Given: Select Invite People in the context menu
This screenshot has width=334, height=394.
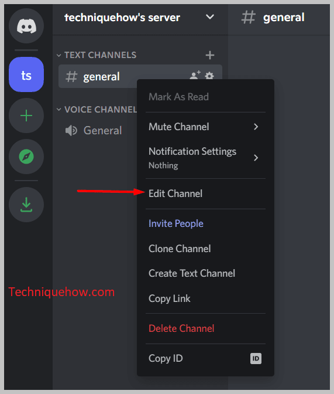Looking at the screenshot, I should click(206, 223).
